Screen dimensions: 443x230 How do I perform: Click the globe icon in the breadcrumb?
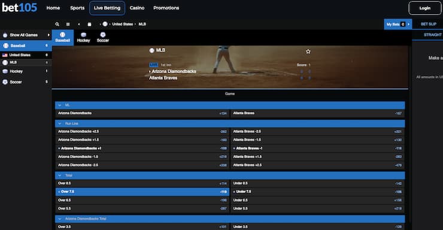coord(105,24)
